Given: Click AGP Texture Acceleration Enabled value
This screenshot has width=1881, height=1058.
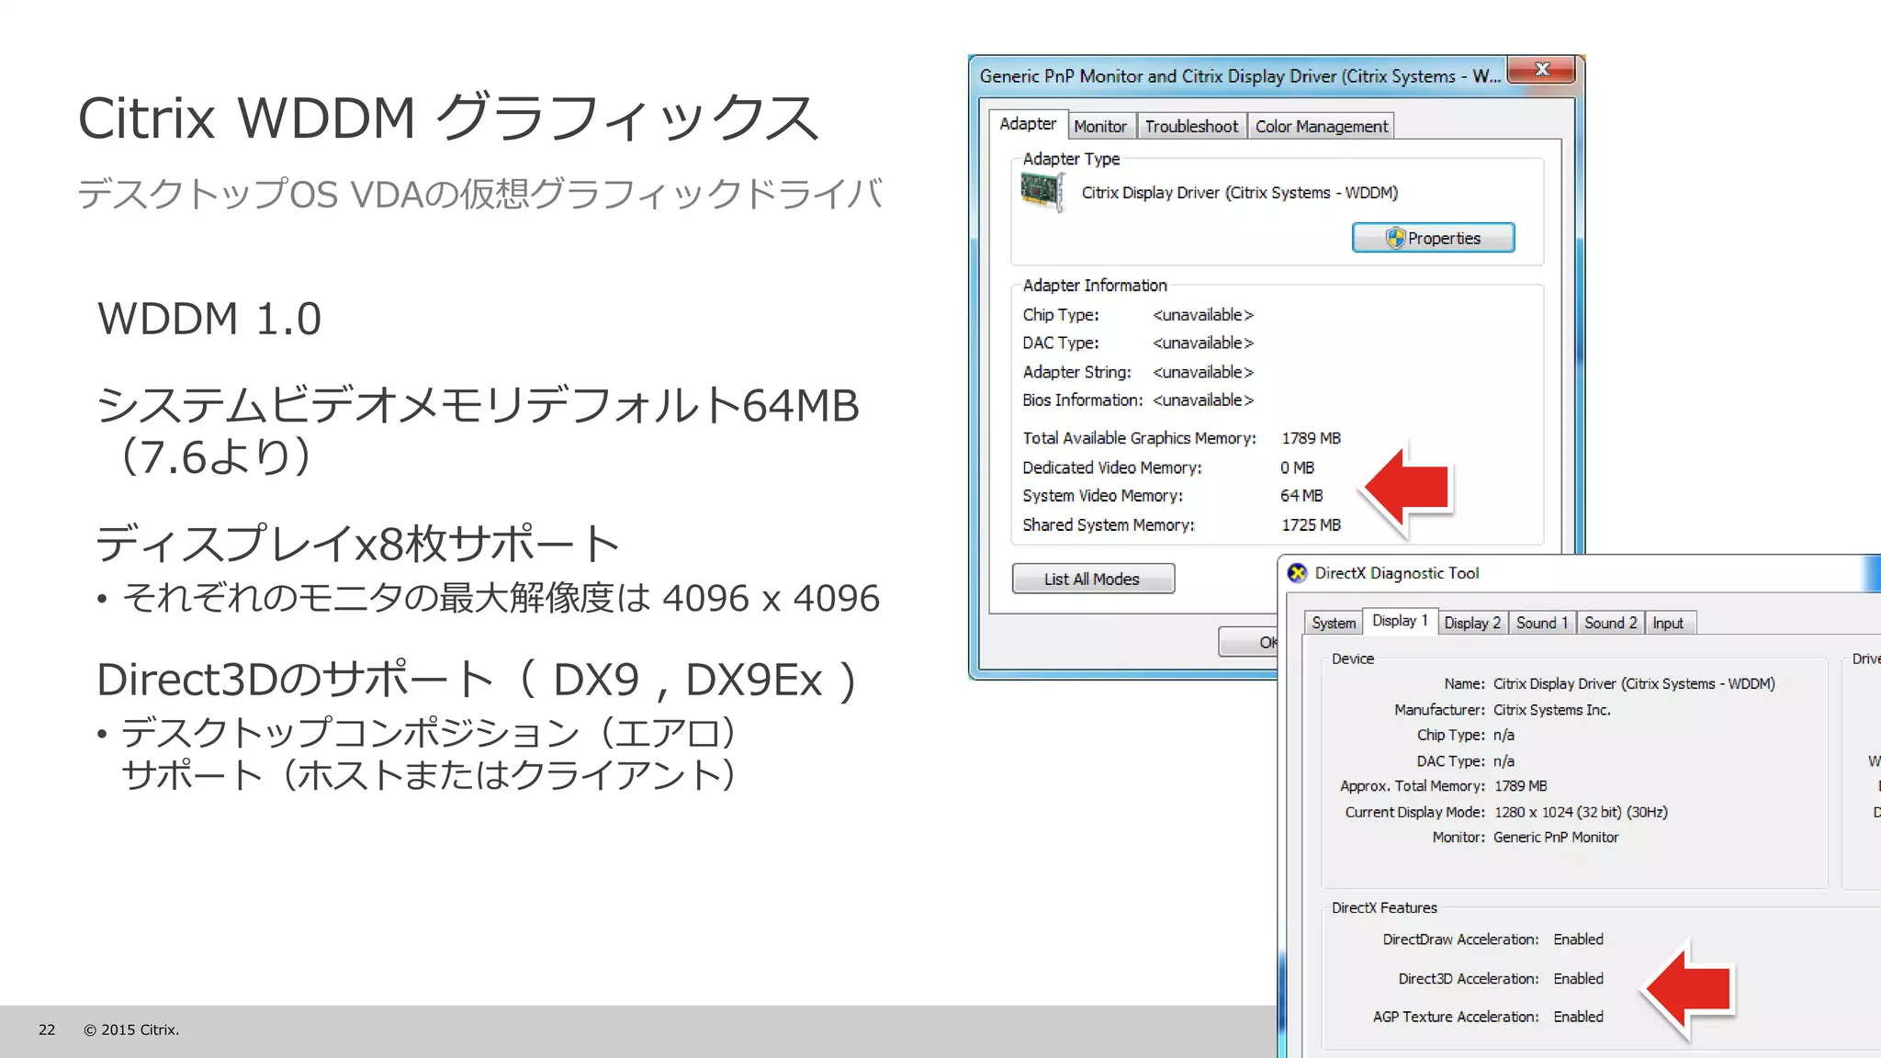Looking at the screenshot, I should tap(1578, 1017).
